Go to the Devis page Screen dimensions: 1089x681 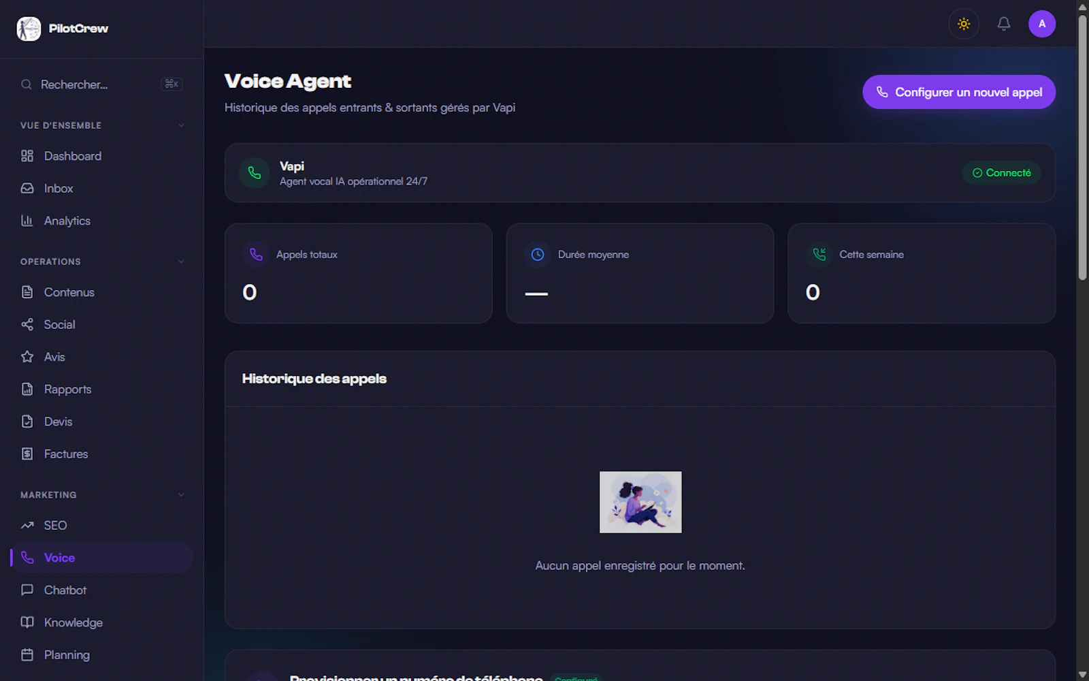click(102, 422)
